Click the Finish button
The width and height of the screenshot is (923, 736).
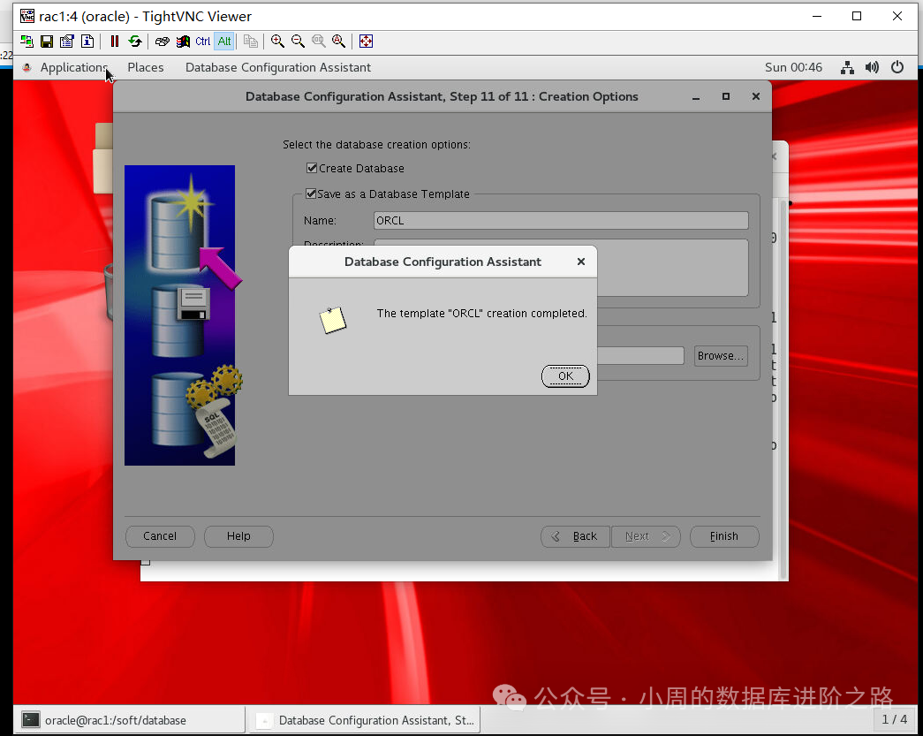[x=724, y=536]
